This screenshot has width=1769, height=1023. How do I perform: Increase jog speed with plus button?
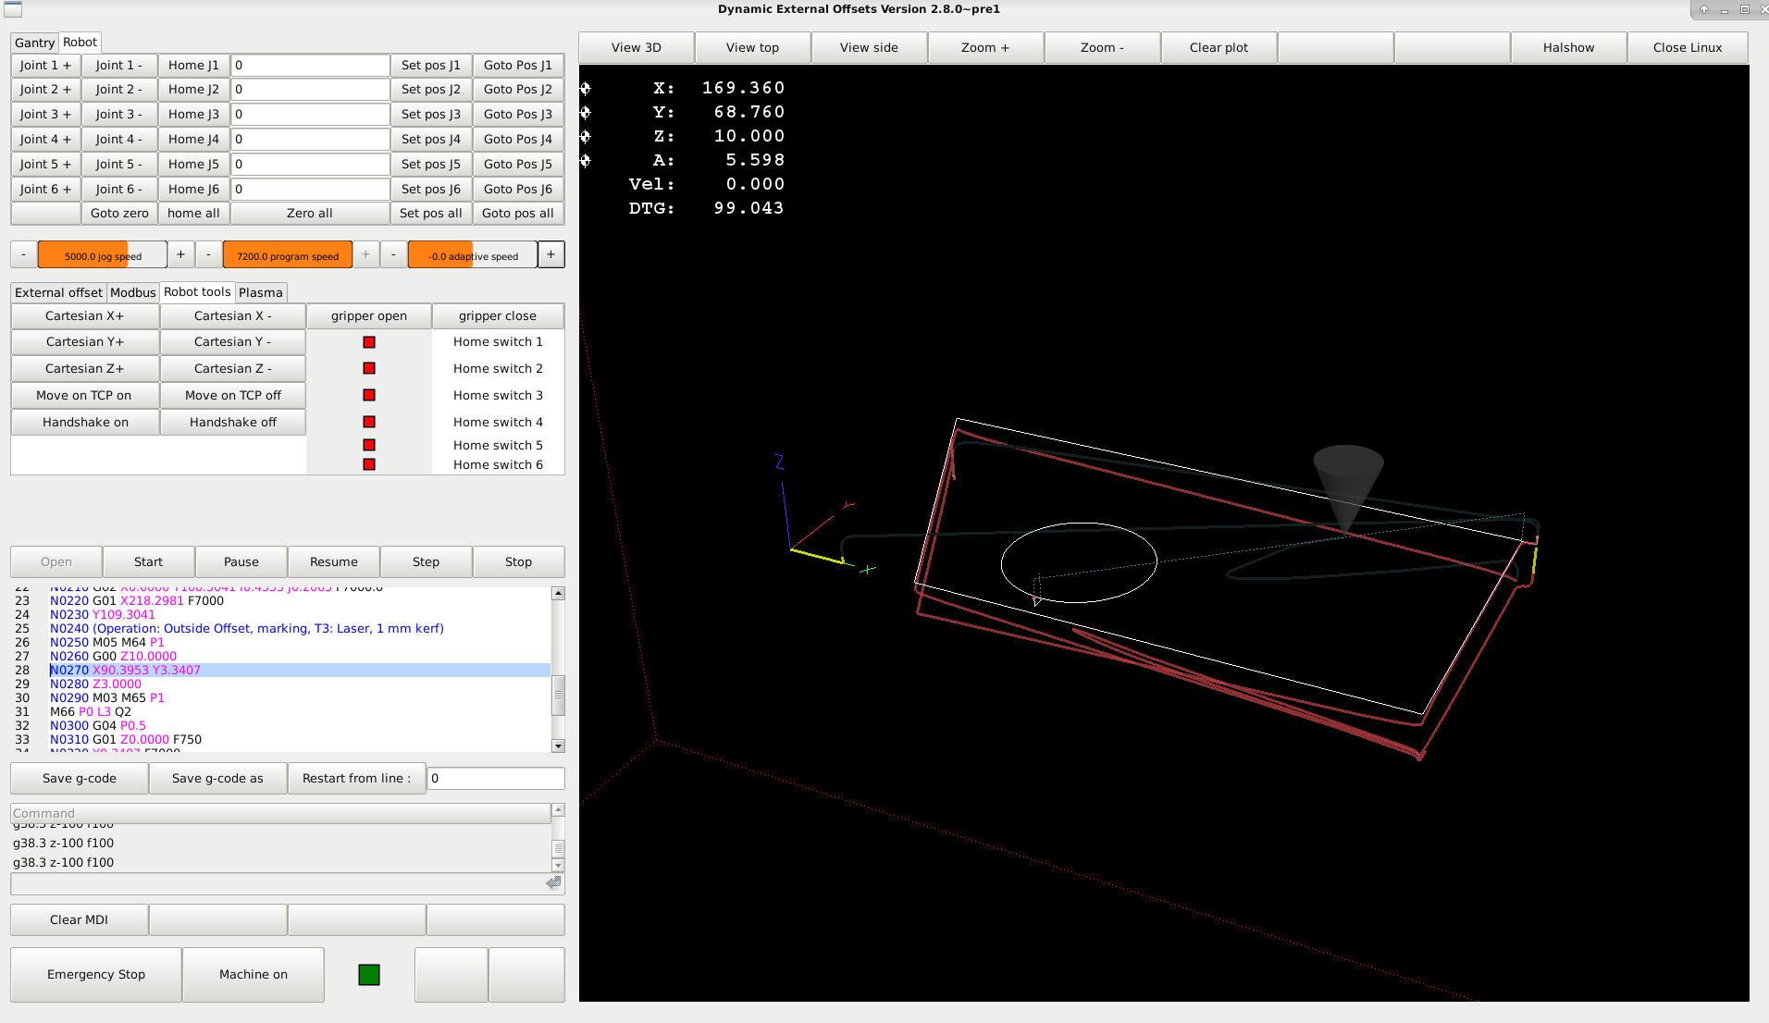(180, 254)
